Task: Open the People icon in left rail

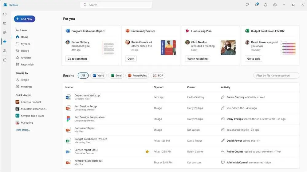Action: click(x=5, y=32)
